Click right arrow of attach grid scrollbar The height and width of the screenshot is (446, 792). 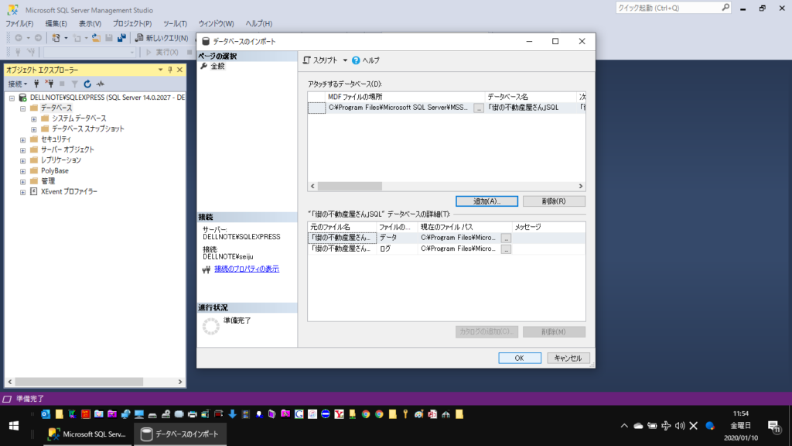(581, 186)
